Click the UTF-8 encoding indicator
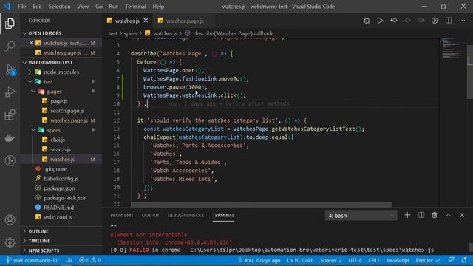The width and height of the screenshot is (473, 266). (x=355, y=260)
